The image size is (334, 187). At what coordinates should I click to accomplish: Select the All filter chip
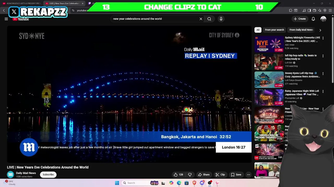tap(258, 30)
